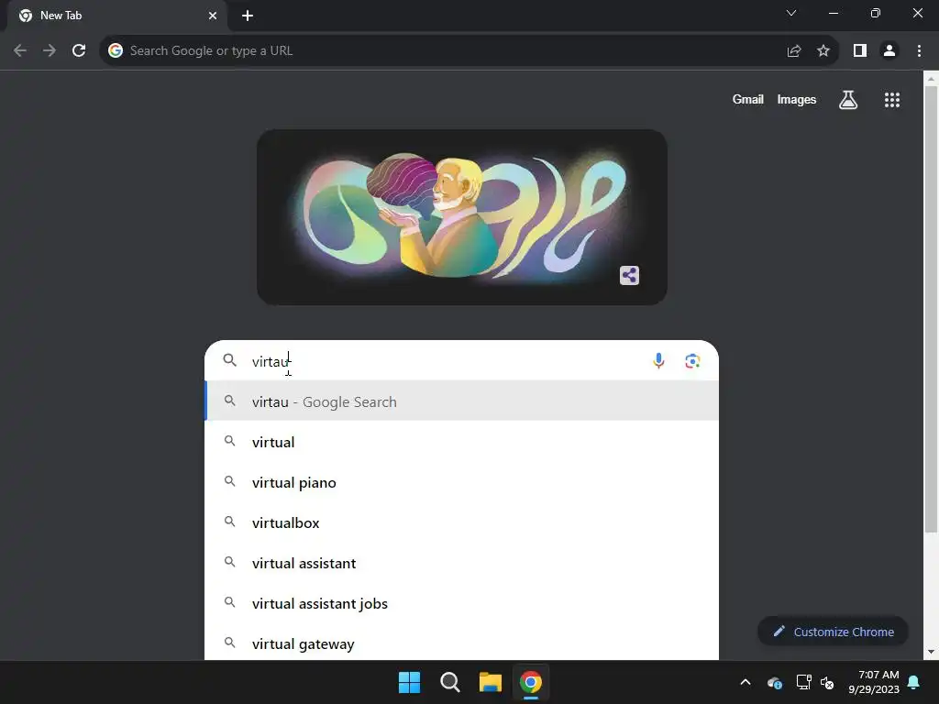Select the 'virtual gateway' suggestion
Screen dimensions: 939x704
[462, 643]
